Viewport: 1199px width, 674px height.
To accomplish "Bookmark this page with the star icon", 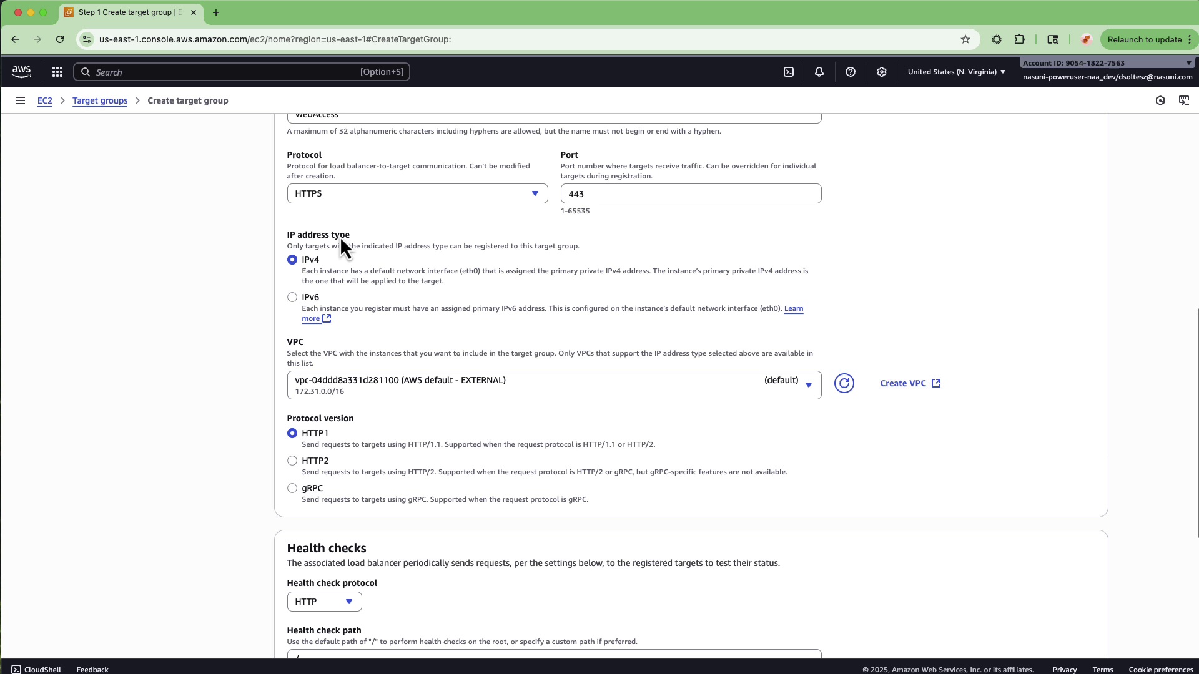I will tap(965, 39).
